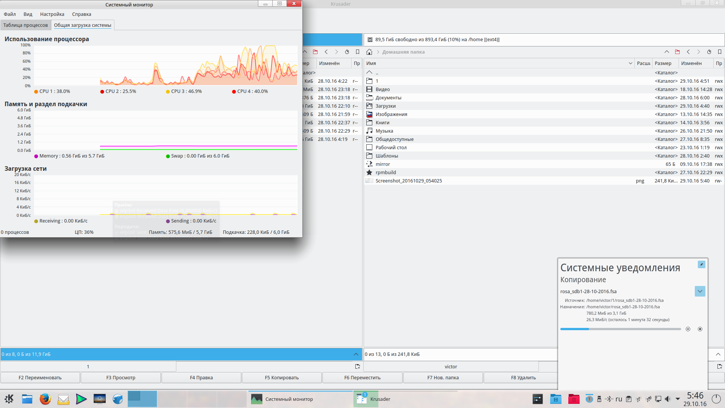
Task: Pause the rosa_sdb1 copy job
Action: (x=688, y=329)
